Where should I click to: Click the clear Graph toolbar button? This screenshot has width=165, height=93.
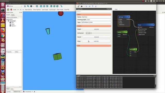coord(60,10)
